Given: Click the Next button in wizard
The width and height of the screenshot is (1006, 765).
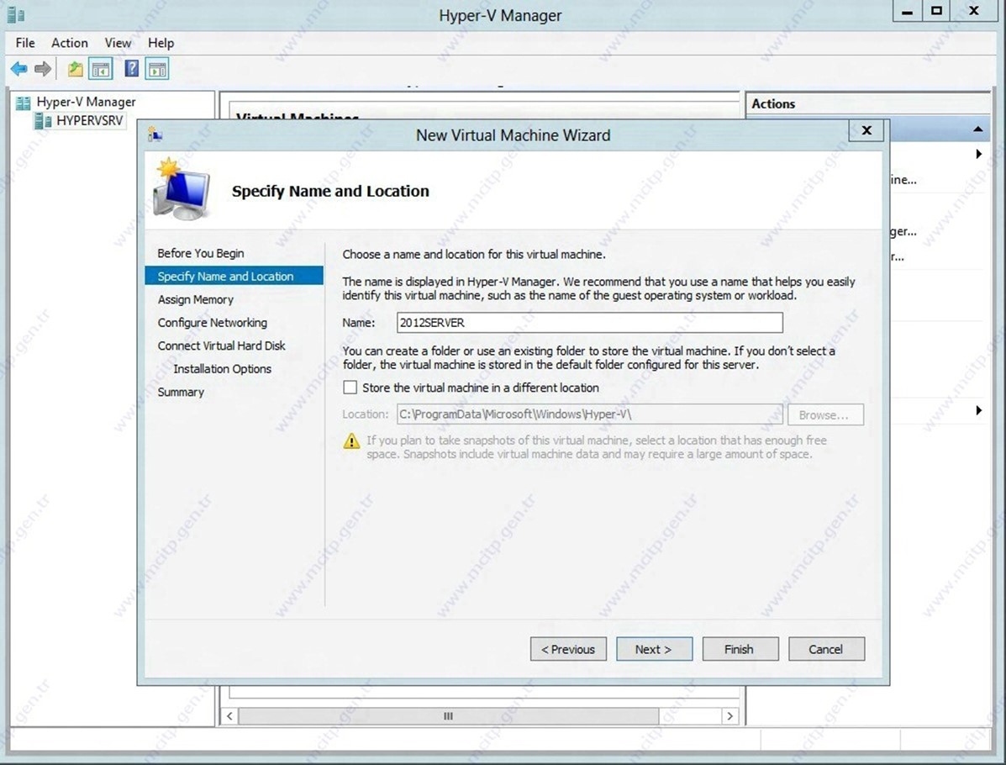Looking at the screenshot, I should (x=655, y=649).
